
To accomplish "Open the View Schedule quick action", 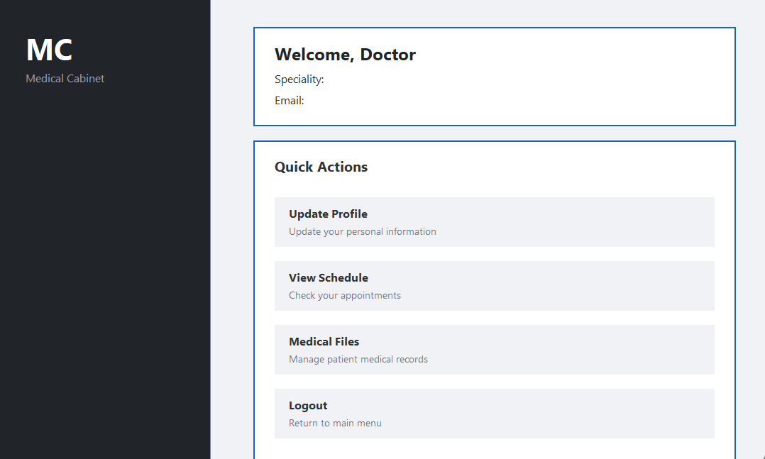I will (x=494, y=286).
